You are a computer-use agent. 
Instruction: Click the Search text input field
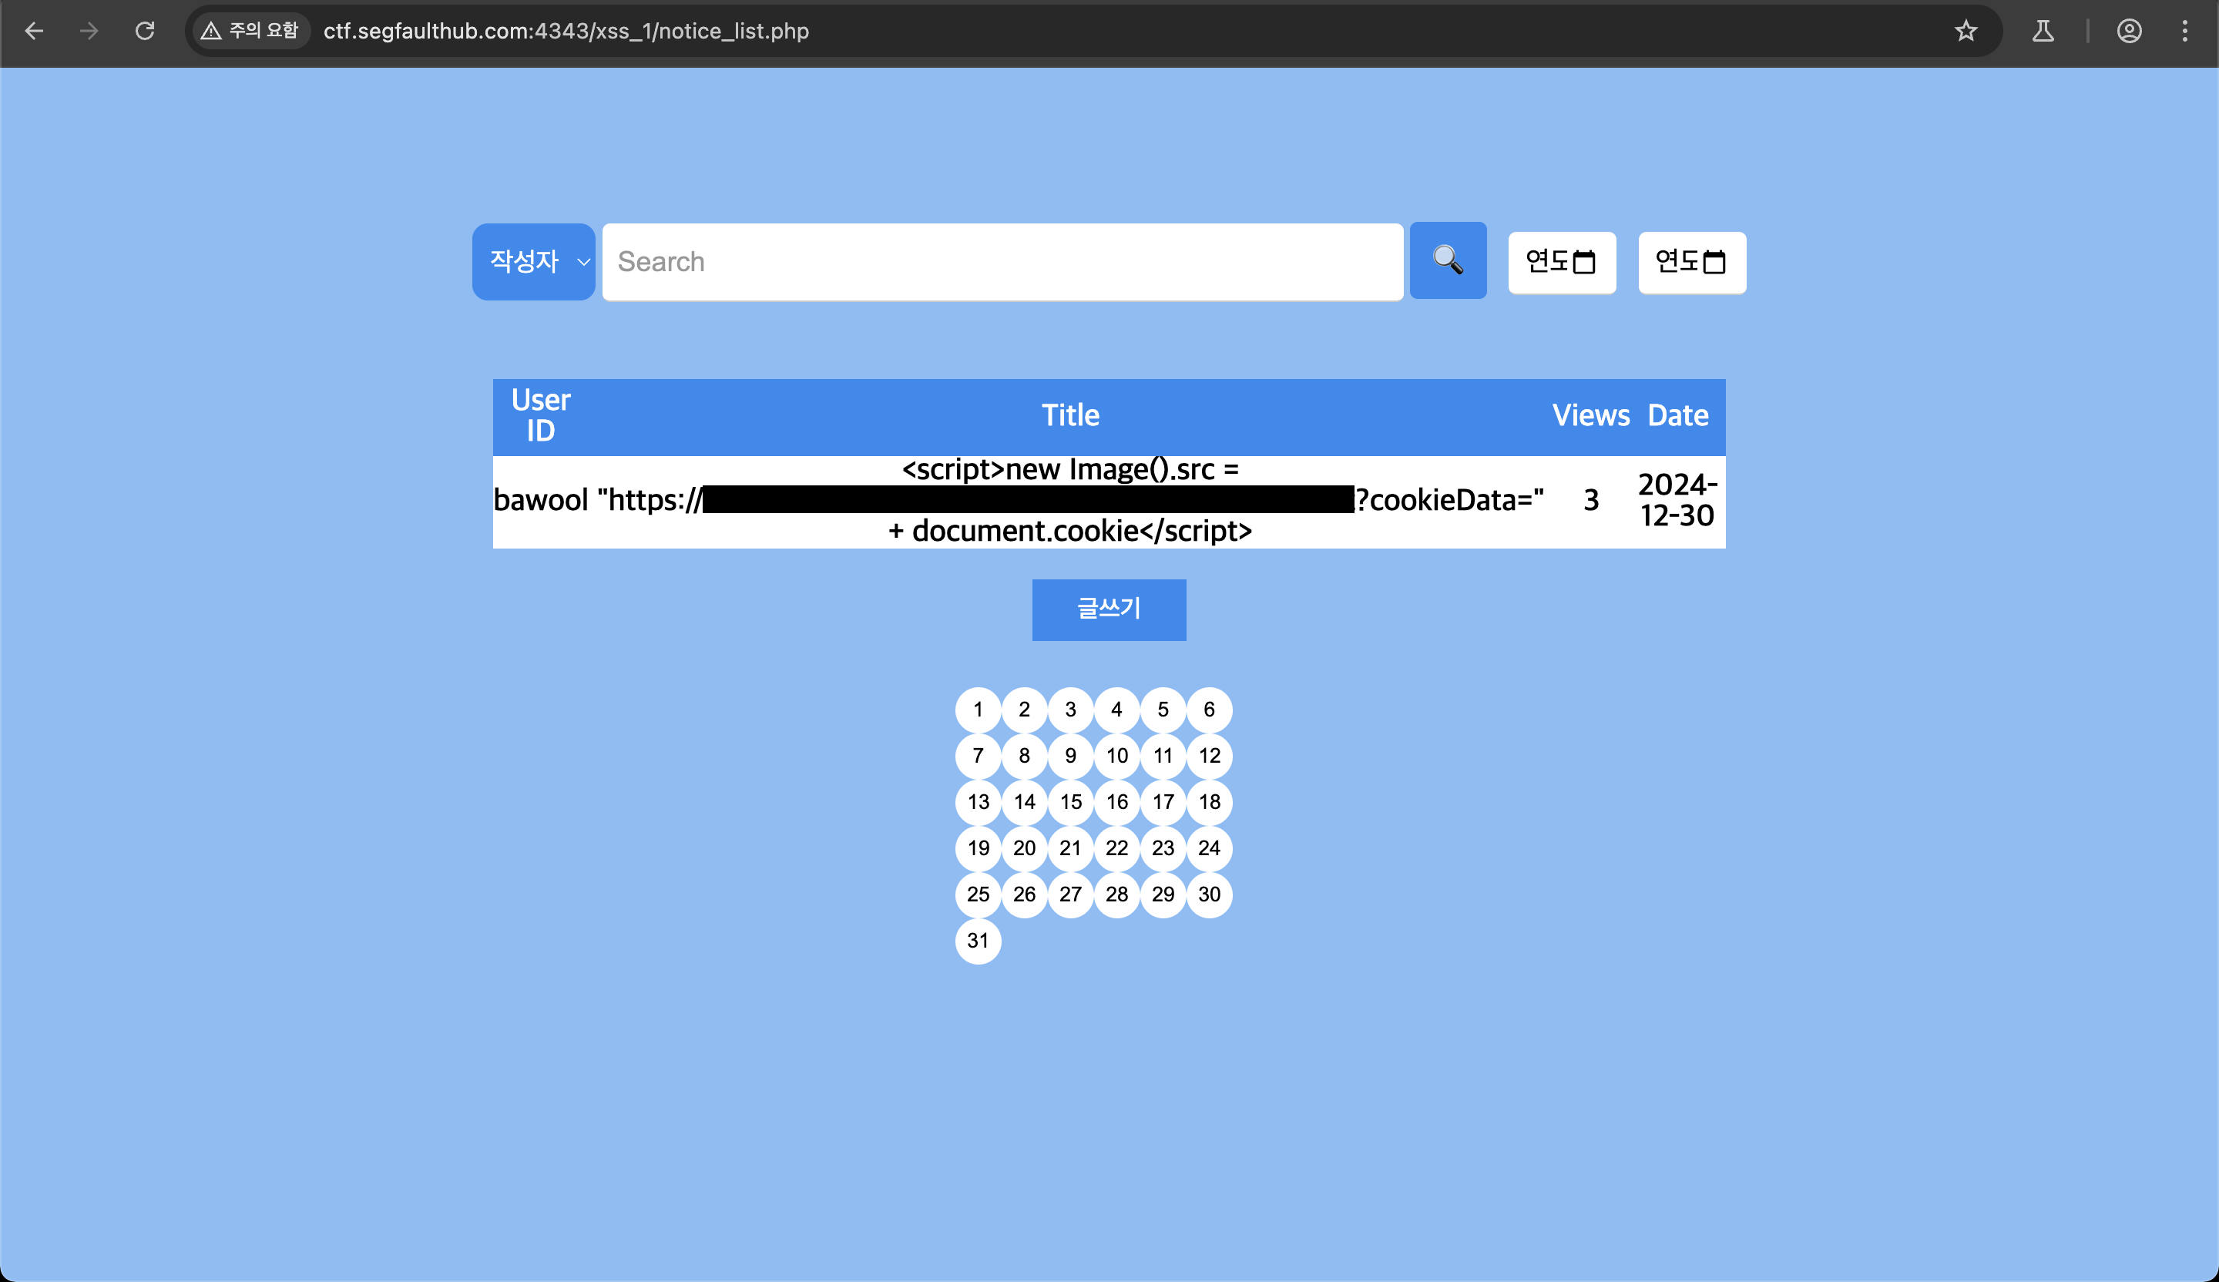click(1002, 261)
